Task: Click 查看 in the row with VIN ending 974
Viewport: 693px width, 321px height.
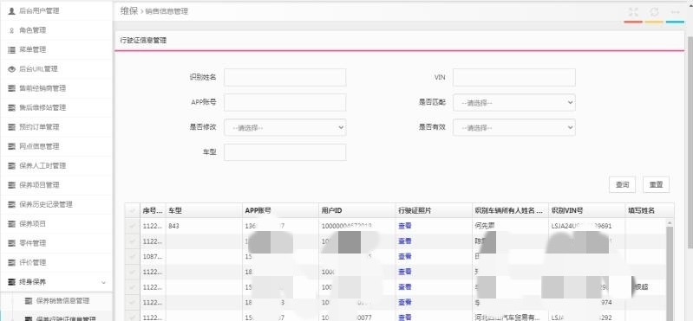Action: pyautogui.click(x=405, y=303)
